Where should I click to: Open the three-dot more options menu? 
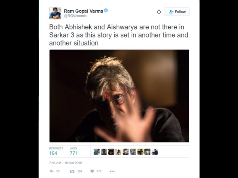[112, 171]
